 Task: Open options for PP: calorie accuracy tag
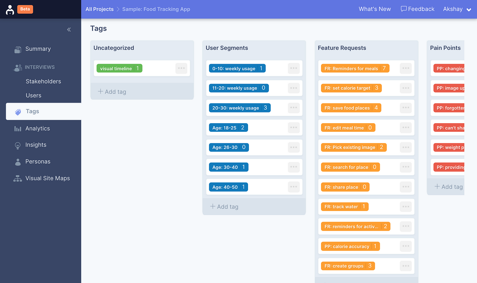click(406, 246)
